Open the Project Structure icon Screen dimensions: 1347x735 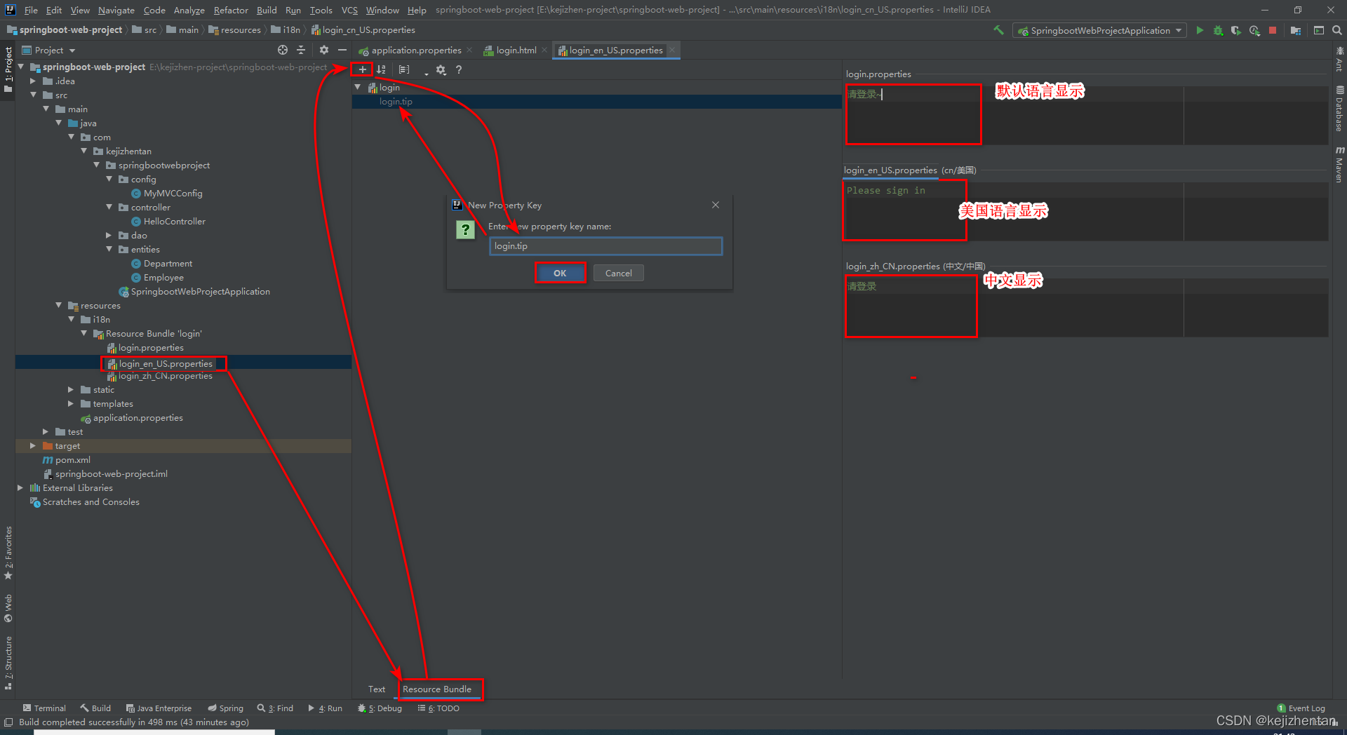coord(1296,30)
